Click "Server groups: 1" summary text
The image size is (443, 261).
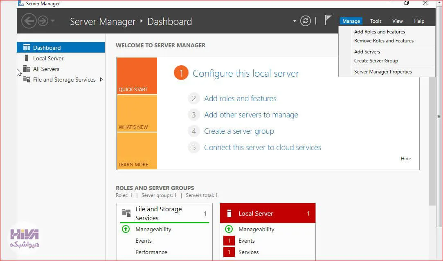pos(159,195)
